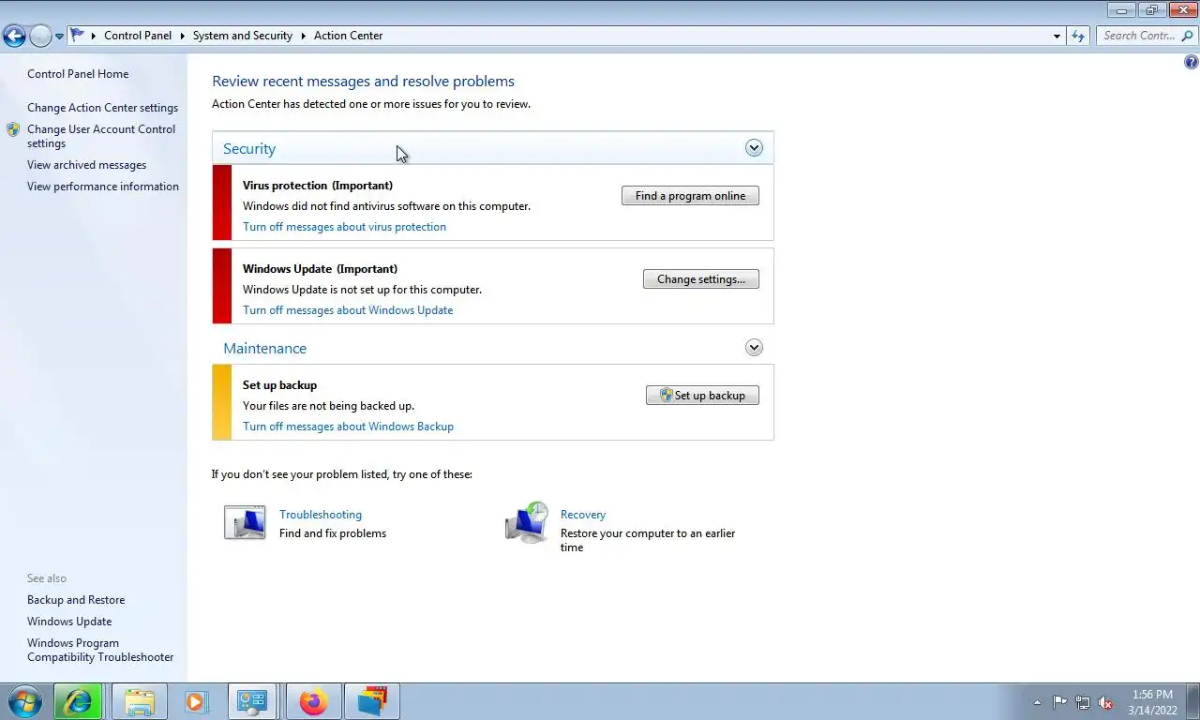
Task: Open Windows Update under See also
Action: coord(69,622)
